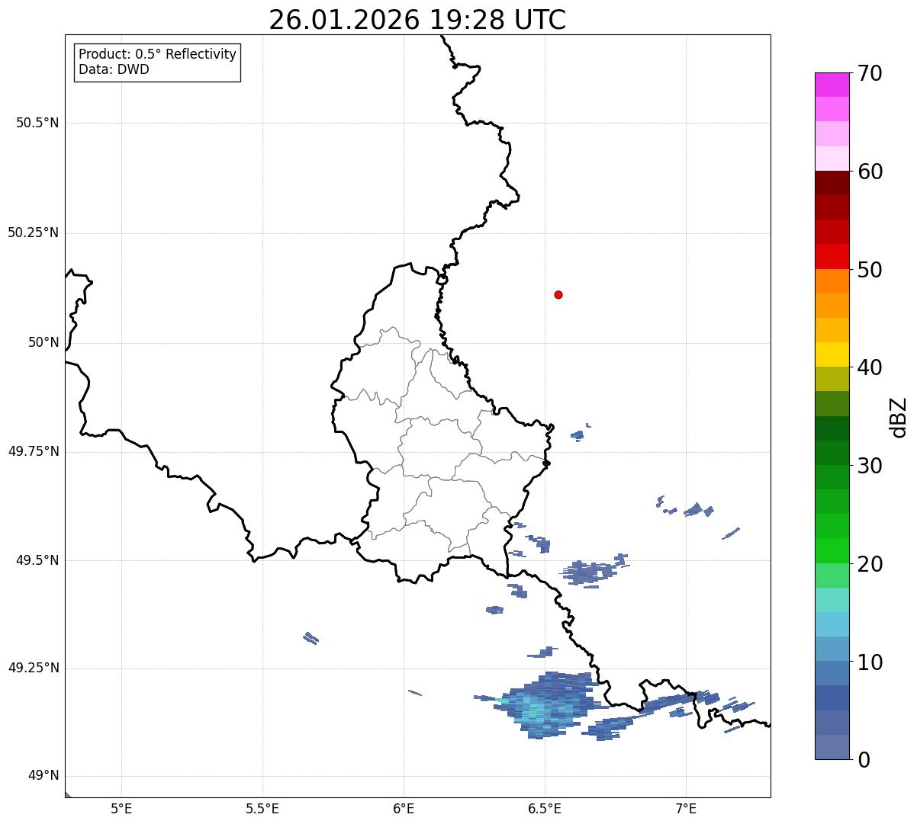Viewport: 917px width, 824px height.
Task: Click the small echo near 6.6°E 49.78°N
Action: point(578,435)
